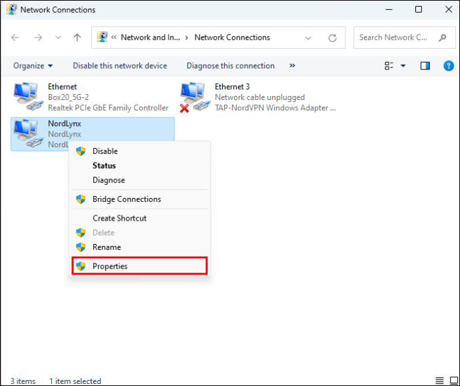Select the NordLynx adapter icon

(x=28, y=133)
